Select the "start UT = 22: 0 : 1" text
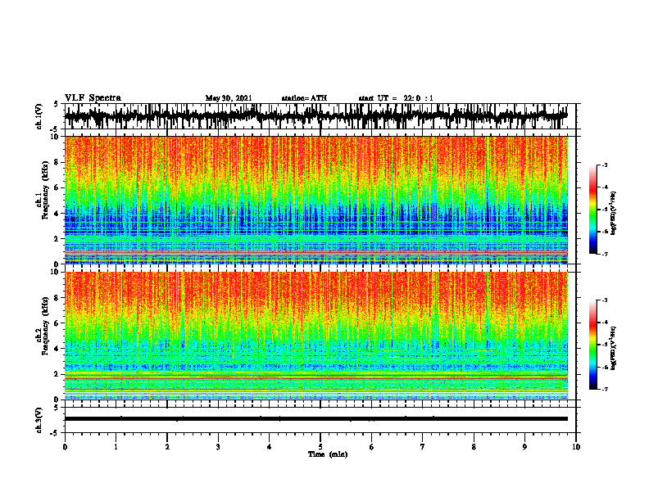 tap(396, 98)
